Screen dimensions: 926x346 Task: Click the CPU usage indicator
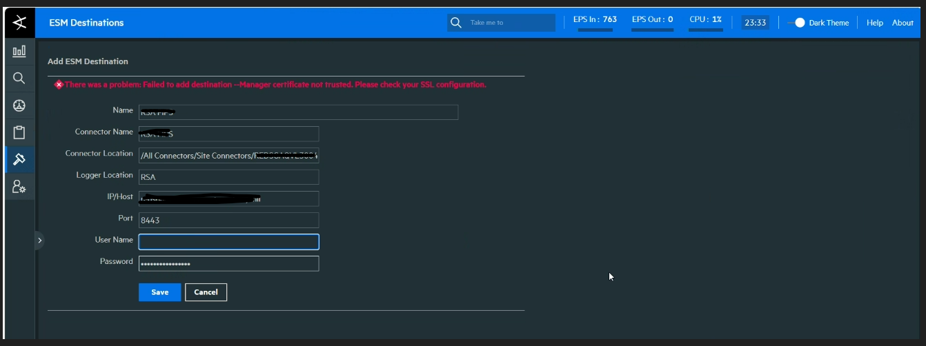705,22
